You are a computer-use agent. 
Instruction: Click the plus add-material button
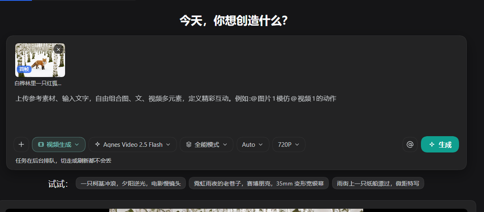pos(21,144)
